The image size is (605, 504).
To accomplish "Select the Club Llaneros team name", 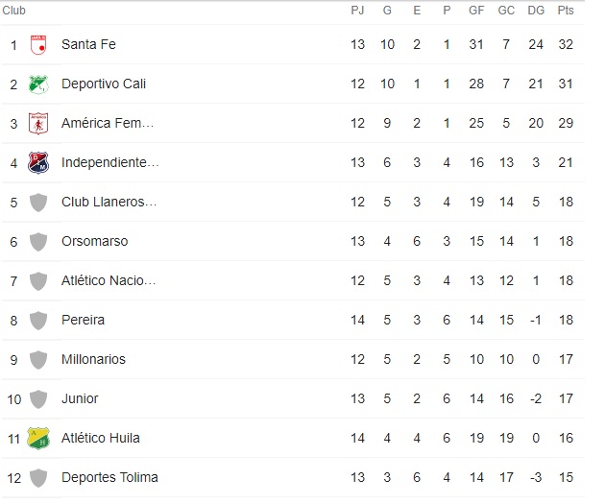I will [x=109, y=202].
